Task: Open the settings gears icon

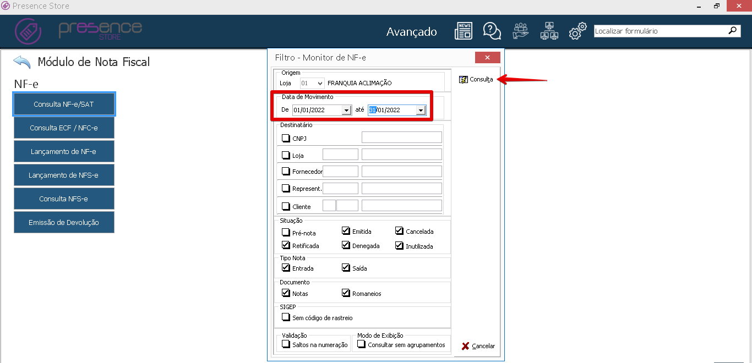Action: pyautogui.click(x=577, y=31)
